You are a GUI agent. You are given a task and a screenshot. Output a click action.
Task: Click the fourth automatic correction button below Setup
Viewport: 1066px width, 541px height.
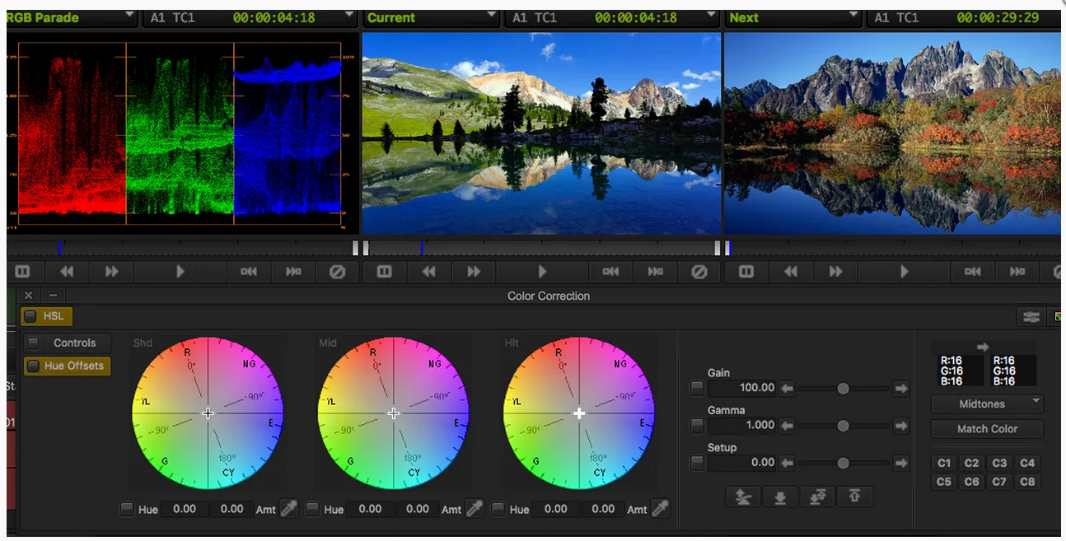pyautogui.click(x=855, y=497)
